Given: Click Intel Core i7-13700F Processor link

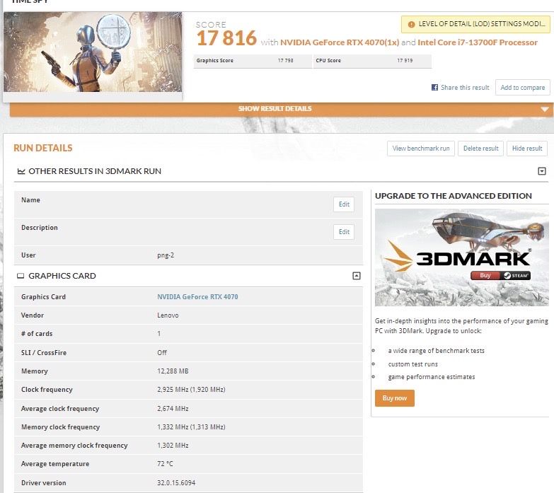Looking at the screenshot, I should coord(478,42).
